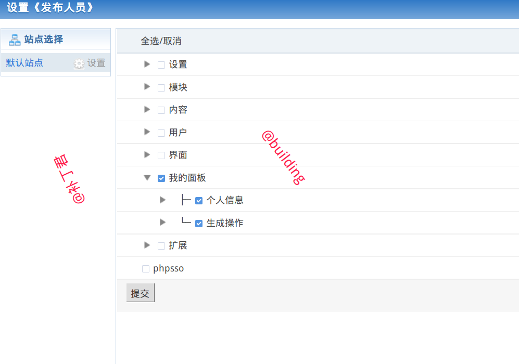Collapse the 我的面板 tree node
Viewport: 519px width, 364px height.
point(147,177)
